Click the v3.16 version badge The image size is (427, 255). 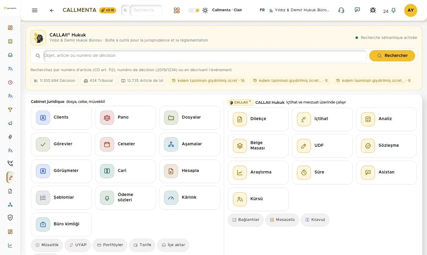(108, 10)
